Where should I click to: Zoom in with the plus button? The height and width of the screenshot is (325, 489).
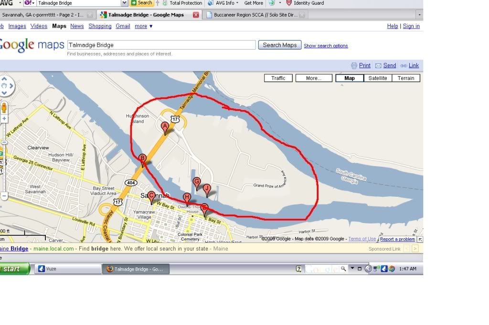click(4, 119)
